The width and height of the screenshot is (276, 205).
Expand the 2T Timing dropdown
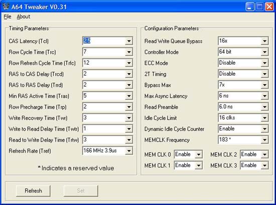coord(264,74)
